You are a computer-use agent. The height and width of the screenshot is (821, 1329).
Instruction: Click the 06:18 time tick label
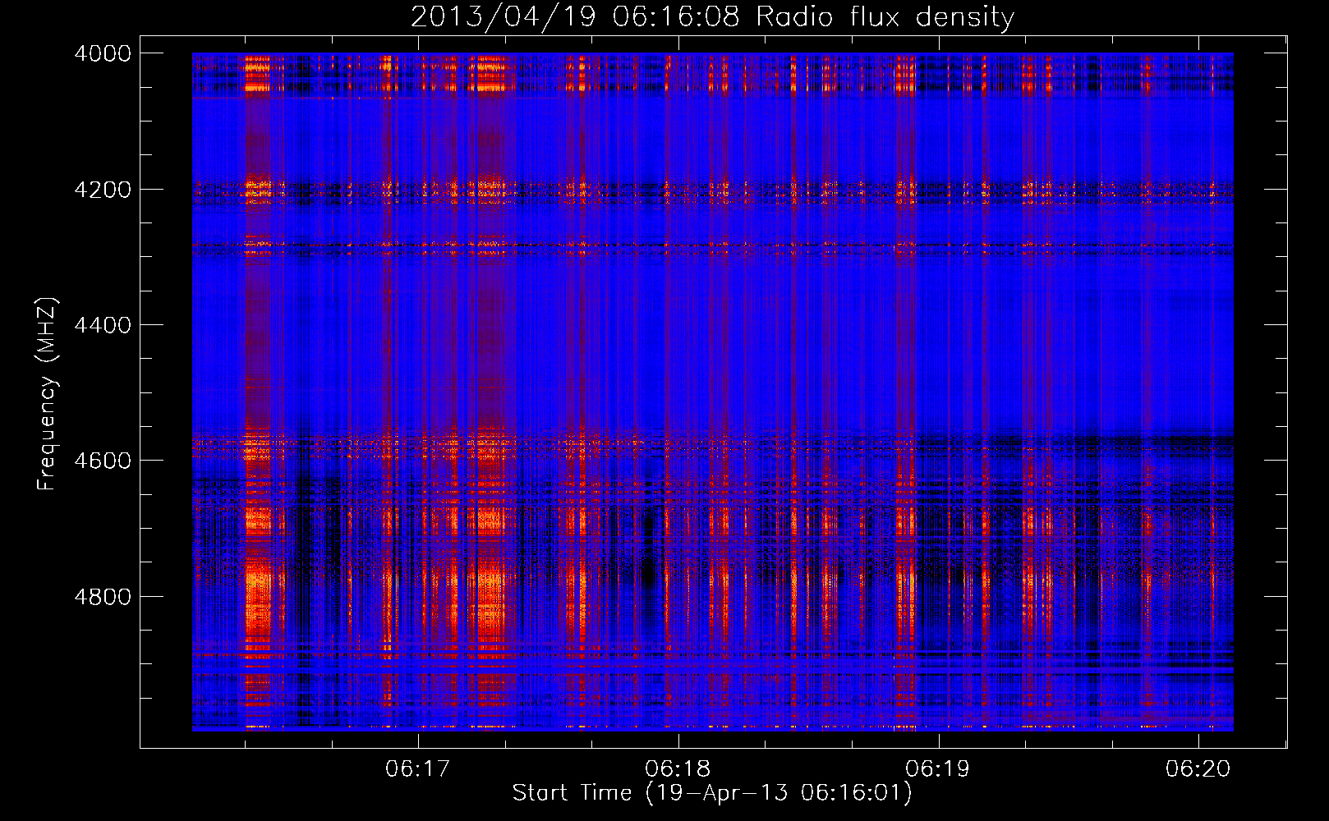[678, 768]
